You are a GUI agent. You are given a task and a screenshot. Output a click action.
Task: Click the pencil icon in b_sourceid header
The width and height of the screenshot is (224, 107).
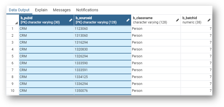(128, 20)
